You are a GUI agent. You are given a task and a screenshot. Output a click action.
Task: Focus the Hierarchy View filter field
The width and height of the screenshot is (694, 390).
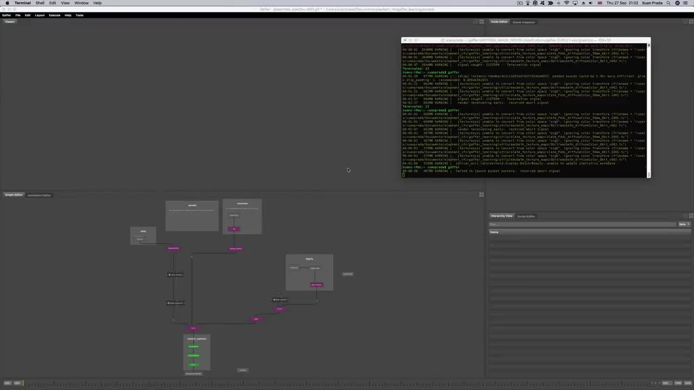[x=582, y=224]
